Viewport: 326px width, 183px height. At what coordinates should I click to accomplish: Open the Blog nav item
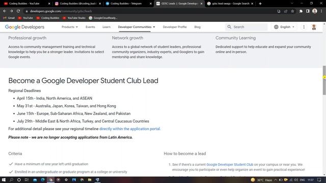pos(197,27)
